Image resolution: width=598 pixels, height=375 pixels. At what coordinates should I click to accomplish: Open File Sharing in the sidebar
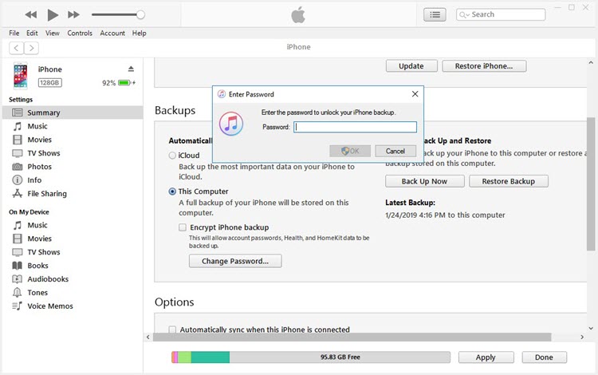[73, 193]
